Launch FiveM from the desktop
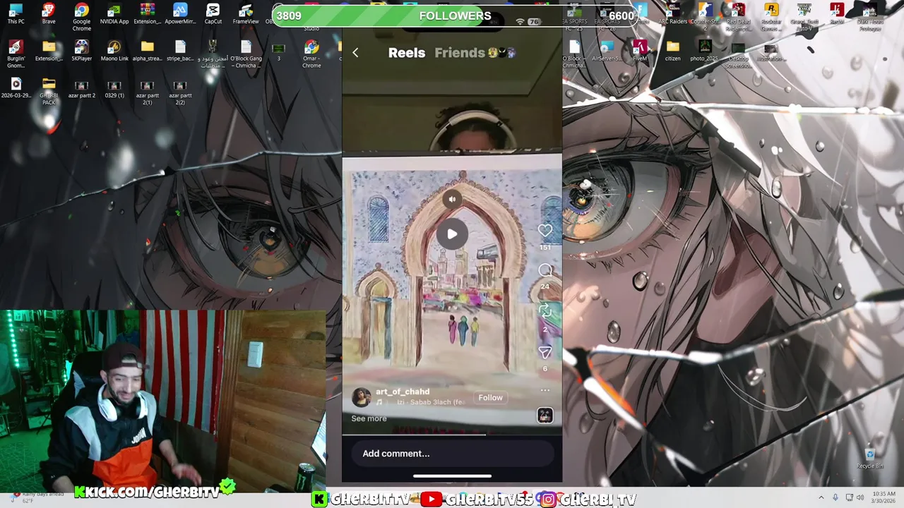Image resolution: width=904 pixels, height=508 pixels. point(640,51)
